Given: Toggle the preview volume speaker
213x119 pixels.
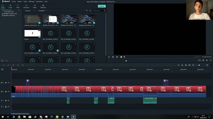Looking at the screenshot, I should coord(207,60).
